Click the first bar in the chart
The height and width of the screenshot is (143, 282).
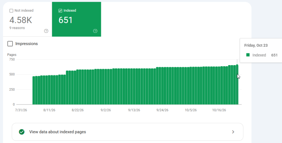tap(34, 90)
